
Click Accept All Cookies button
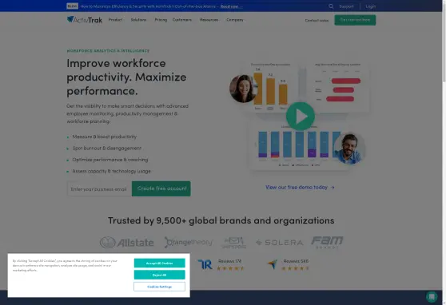(159, 263)
